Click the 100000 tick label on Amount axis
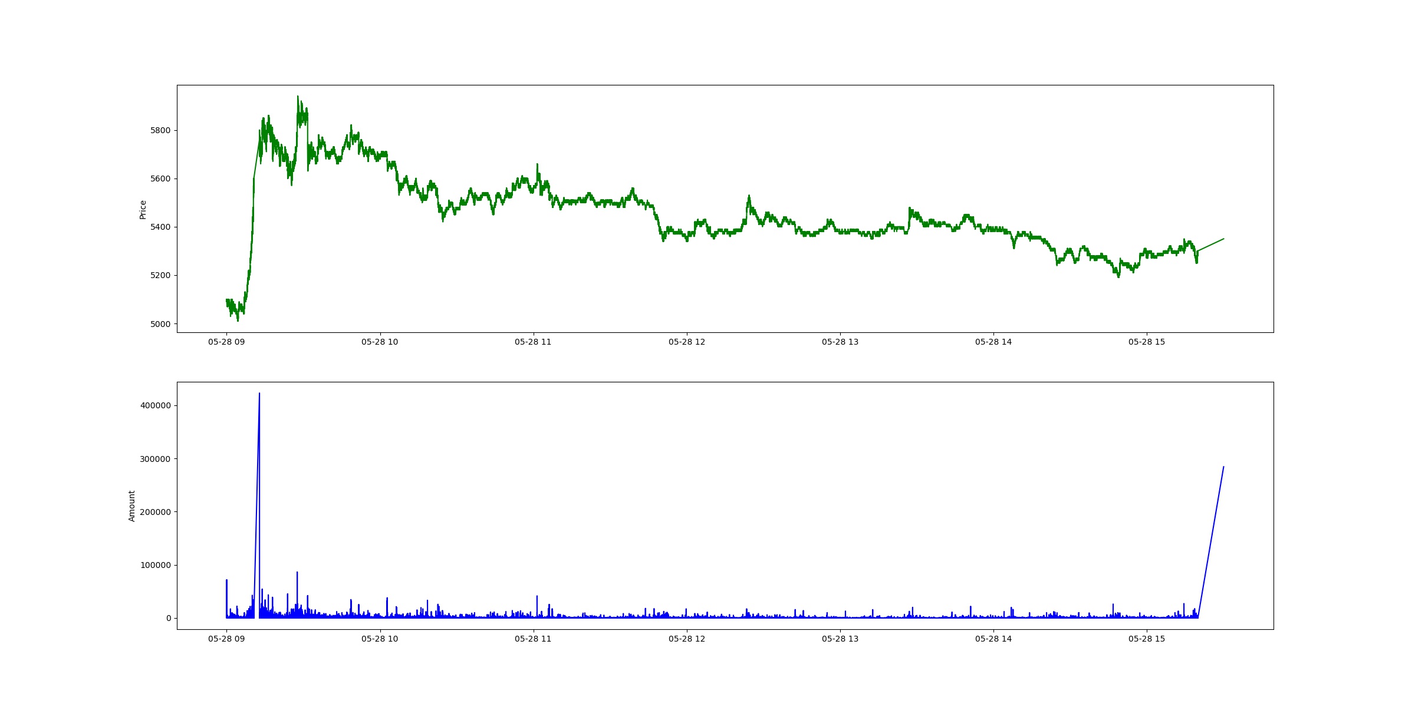The height and width of the screenshot is (707, 1415). pyautogui.click(x=155, y=565)
